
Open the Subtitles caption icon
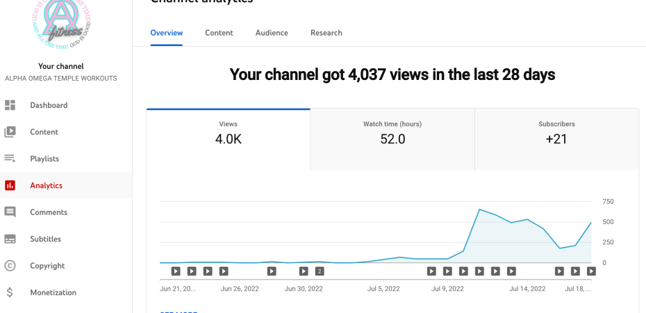(x=10, y=239)
